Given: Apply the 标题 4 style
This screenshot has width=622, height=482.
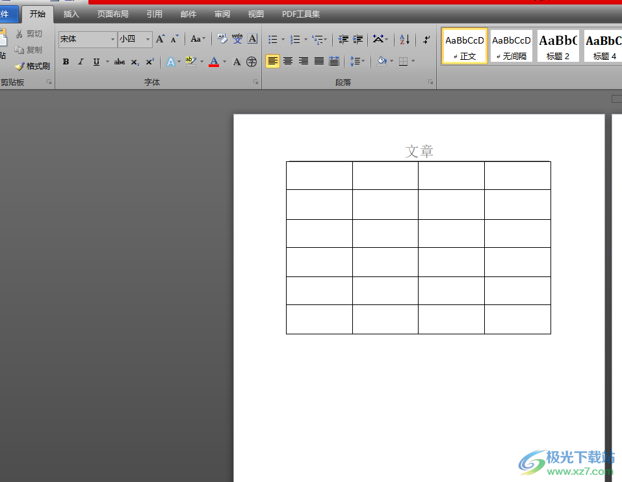Looking at the screenshot, I should click(603, 46).
